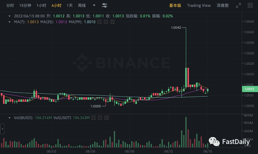Collapse the Vol(BUSD) legend row
The image size is (258, 154).
10,118
